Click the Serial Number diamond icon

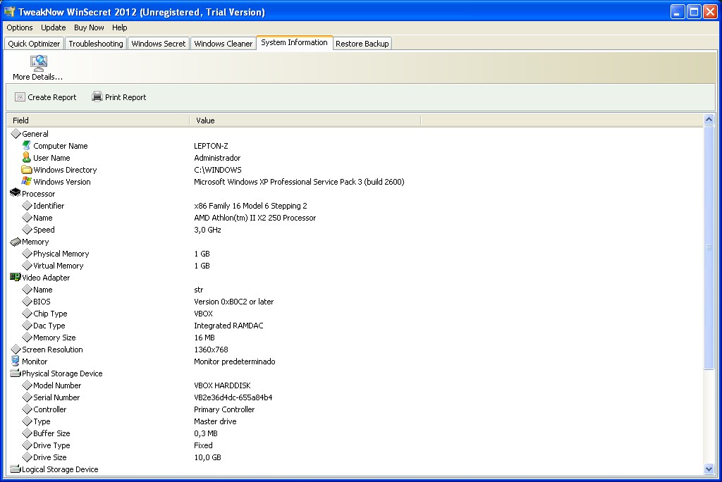coord(27,397)
